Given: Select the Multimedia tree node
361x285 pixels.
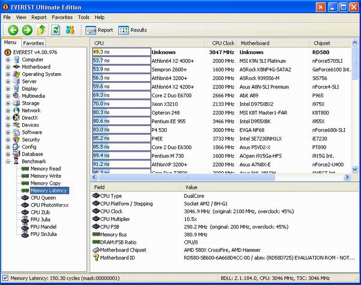Looking at the screenshot, I should coord(33,96).
